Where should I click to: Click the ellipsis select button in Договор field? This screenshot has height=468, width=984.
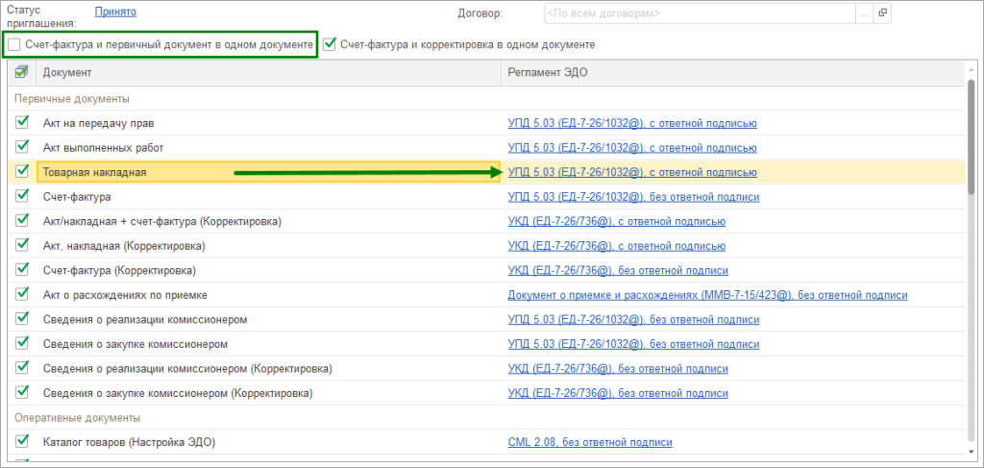[864, 13]
